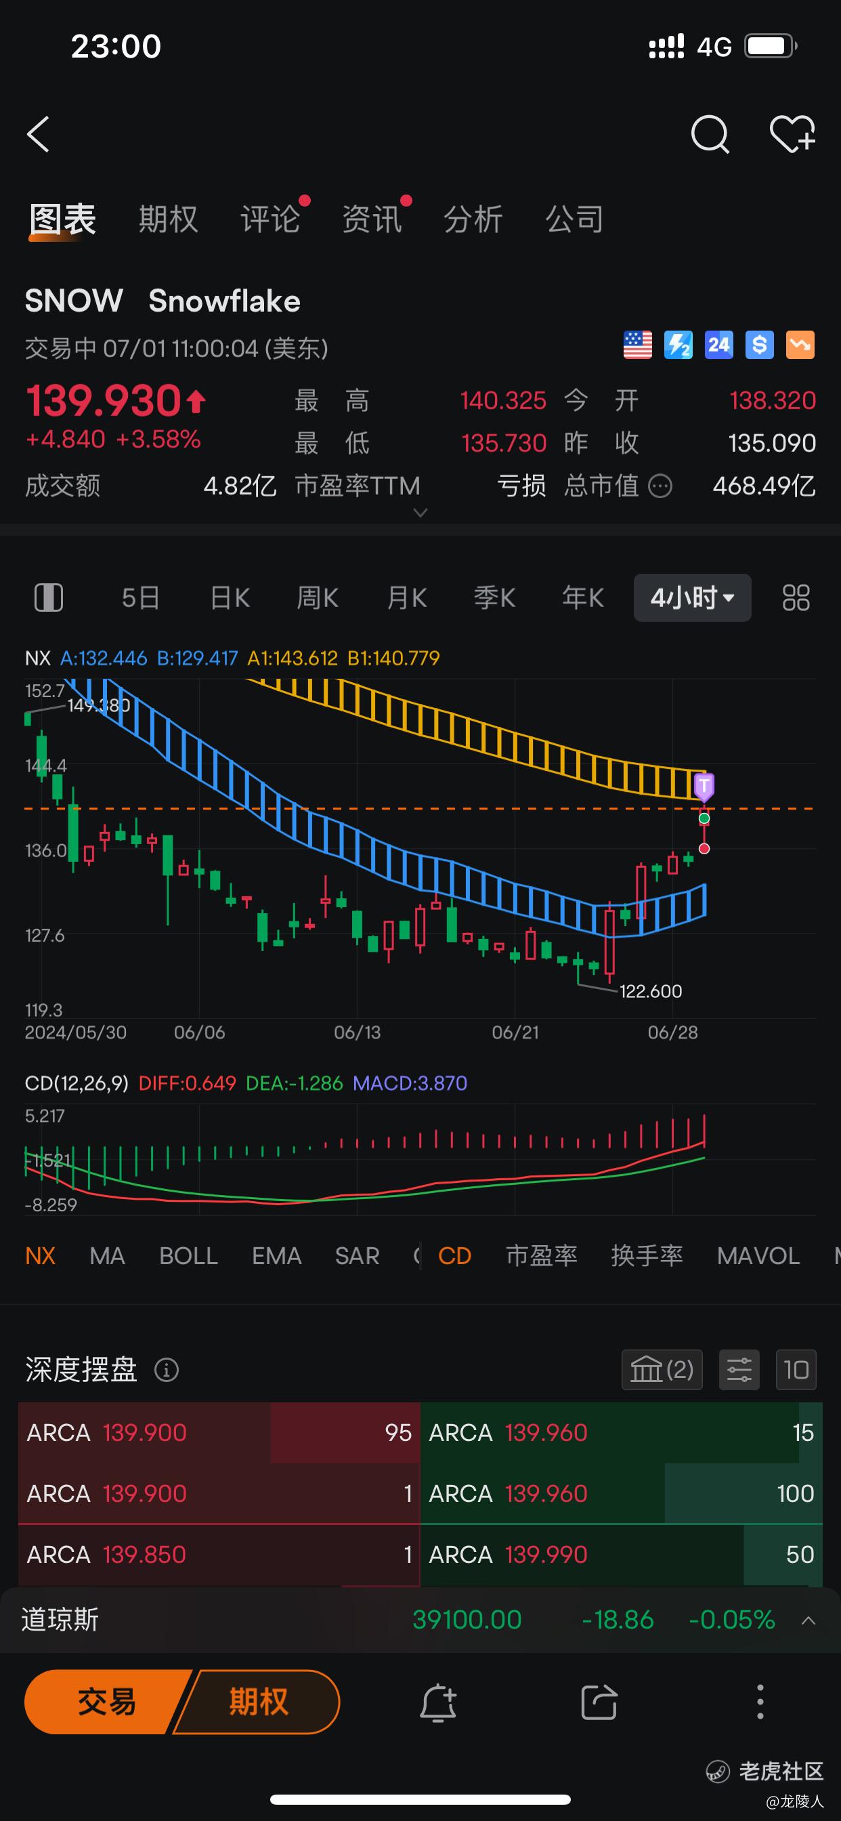841x1821 pixels.
Task: Select the BOLL indicator
Action: point(188,1255)
